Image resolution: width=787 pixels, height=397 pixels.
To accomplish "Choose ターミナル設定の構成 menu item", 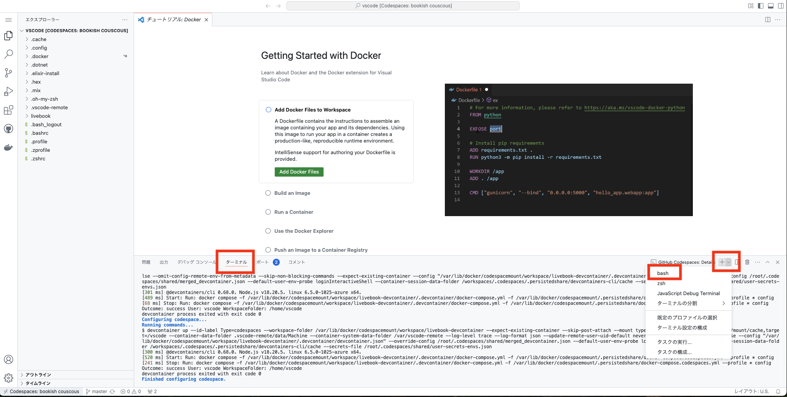I will point(689,328).
